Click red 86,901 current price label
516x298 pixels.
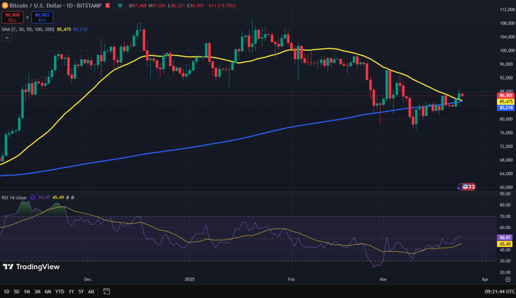506,96
